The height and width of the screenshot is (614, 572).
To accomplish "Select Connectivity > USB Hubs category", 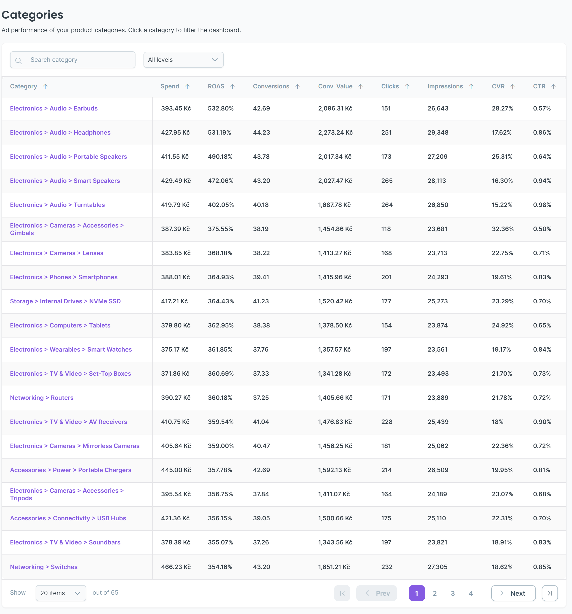I will tap(68, 518).
